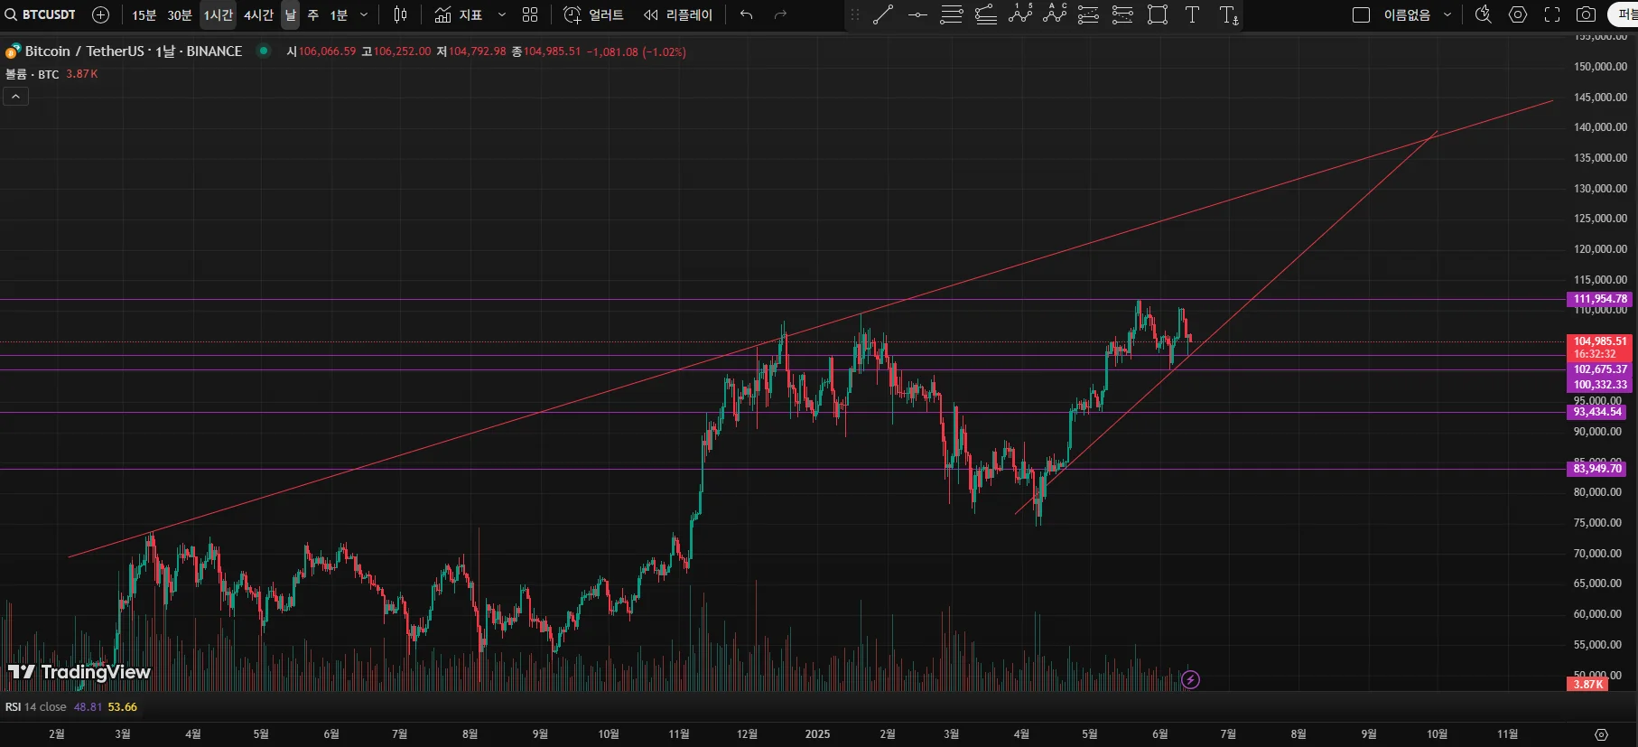The height and width of the screenshot is (747, 1638).
Task: Undo the last chart action
Action: (x=746, y=14)
